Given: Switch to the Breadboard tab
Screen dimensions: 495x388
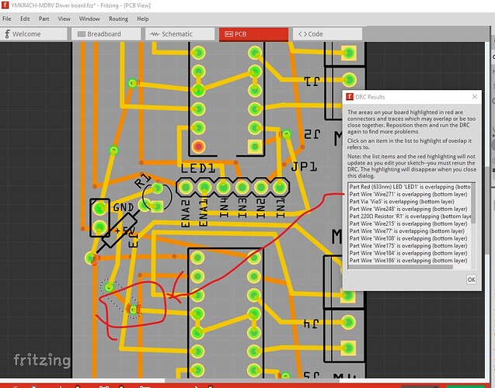Looking at the screenshot, I should (x=106, y=34).
